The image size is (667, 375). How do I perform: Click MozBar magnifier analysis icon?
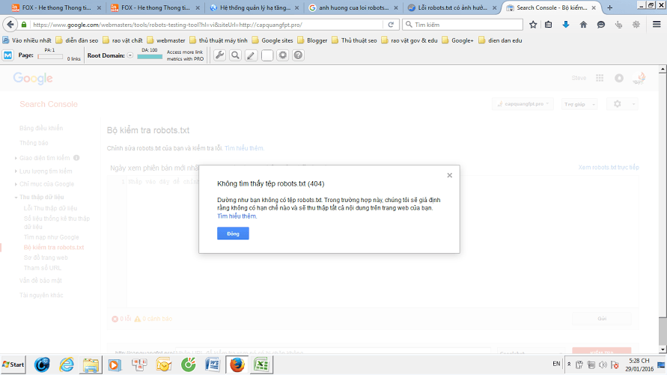235,55
